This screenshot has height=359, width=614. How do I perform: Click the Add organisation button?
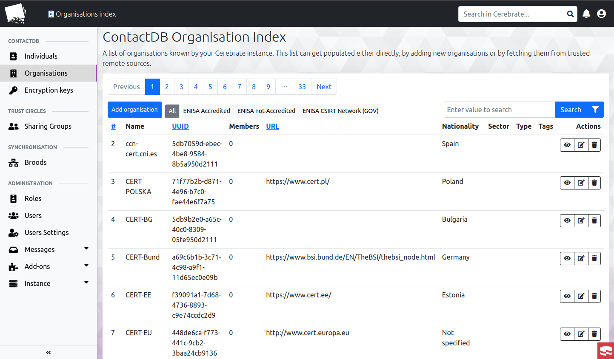(x=134, y=110)
